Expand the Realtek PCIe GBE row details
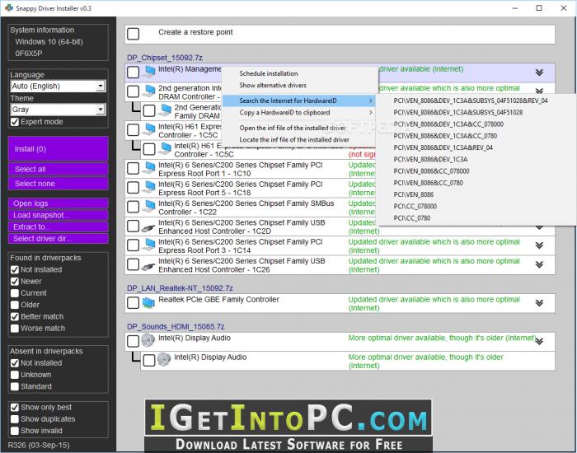Screen dimensions: 577x453 coord(539,303)
